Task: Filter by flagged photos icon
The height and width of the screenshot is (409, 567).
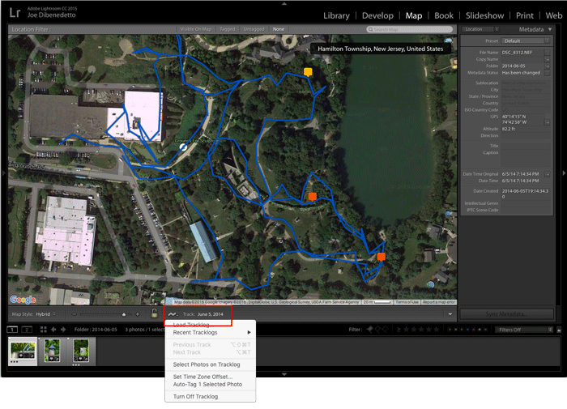Action: (x=370, y=330)
